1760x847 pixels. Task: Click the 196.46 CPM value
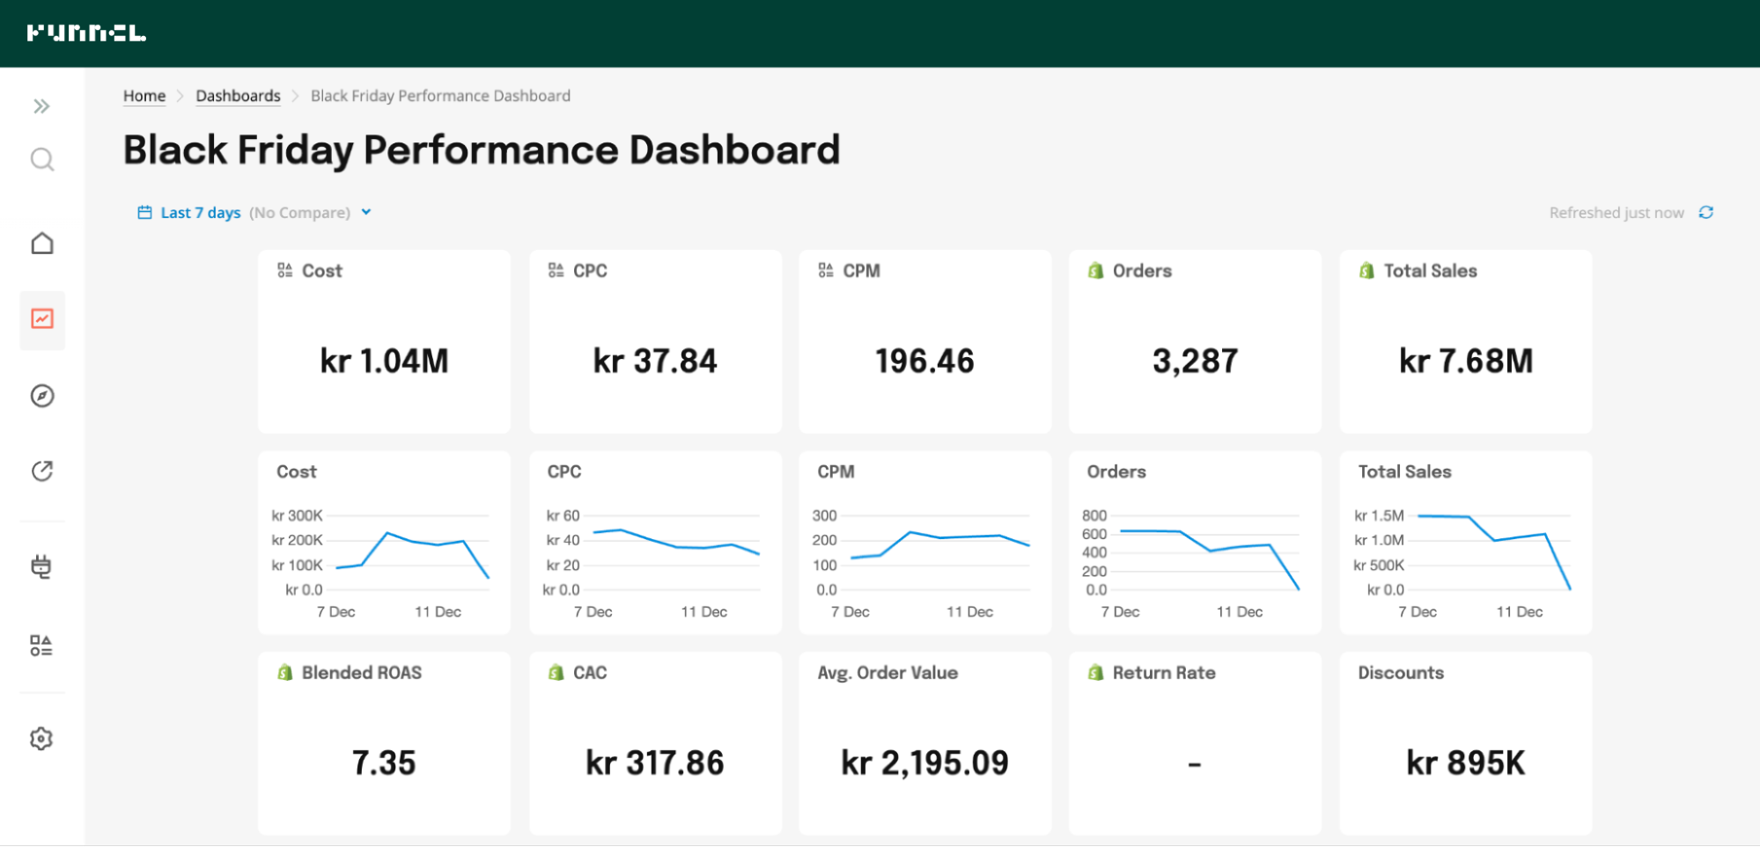point(924,361)
